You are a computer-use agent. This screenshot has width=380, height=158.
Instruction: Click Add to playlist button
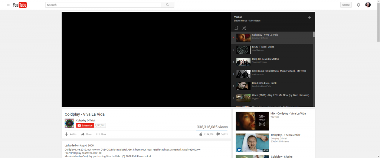click(71, 134)
